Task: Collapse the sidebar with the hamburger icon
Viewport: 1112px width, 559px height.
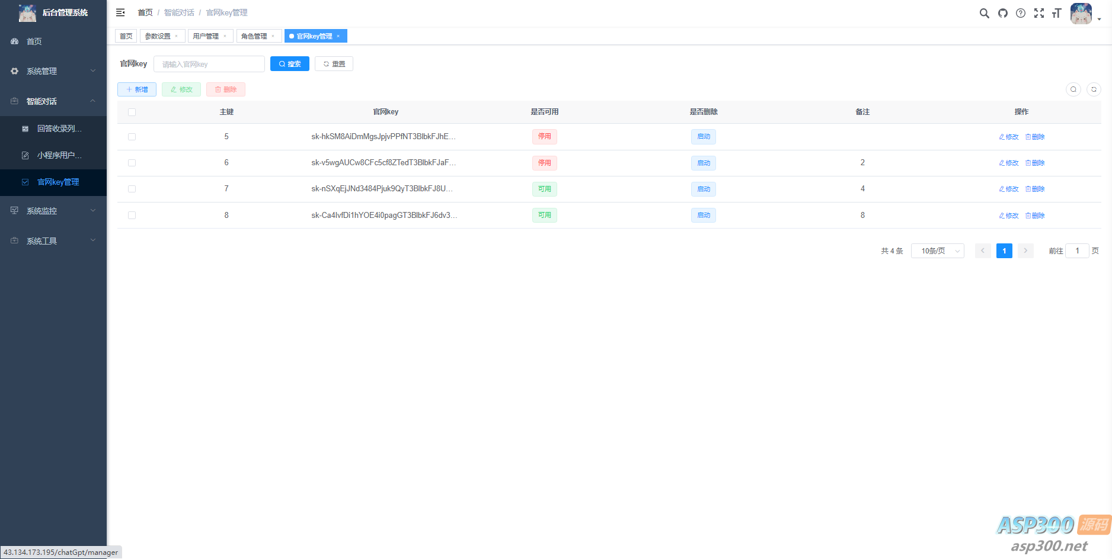Action: [x=120, y=12]
